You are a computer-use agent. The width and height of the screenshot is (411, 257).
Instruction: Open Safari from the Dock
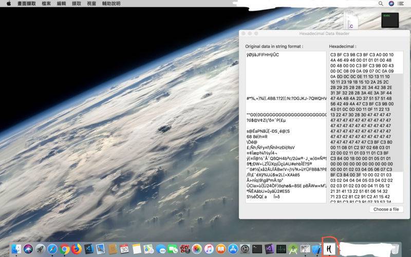(x=52, y=249)
